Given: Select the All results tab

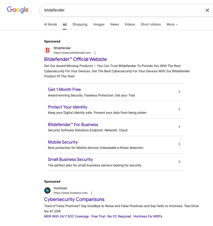Looking at the screenshot, I should click(x=65, y=24).
